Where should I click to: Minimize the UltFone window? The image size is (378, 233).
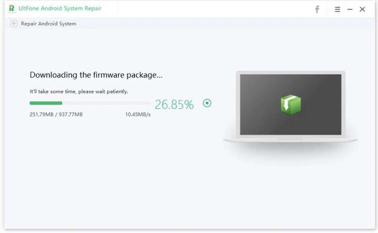pyautogui.click(x=350, y=9)
